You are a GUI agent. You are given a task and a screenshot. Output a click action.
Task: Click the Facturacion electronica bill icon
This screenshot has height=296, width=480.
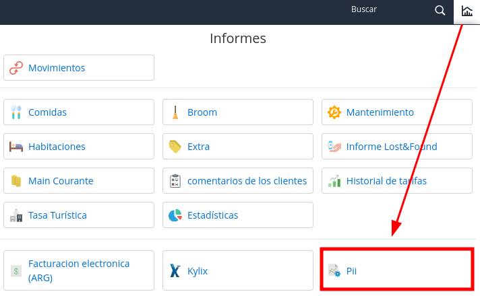16,271
